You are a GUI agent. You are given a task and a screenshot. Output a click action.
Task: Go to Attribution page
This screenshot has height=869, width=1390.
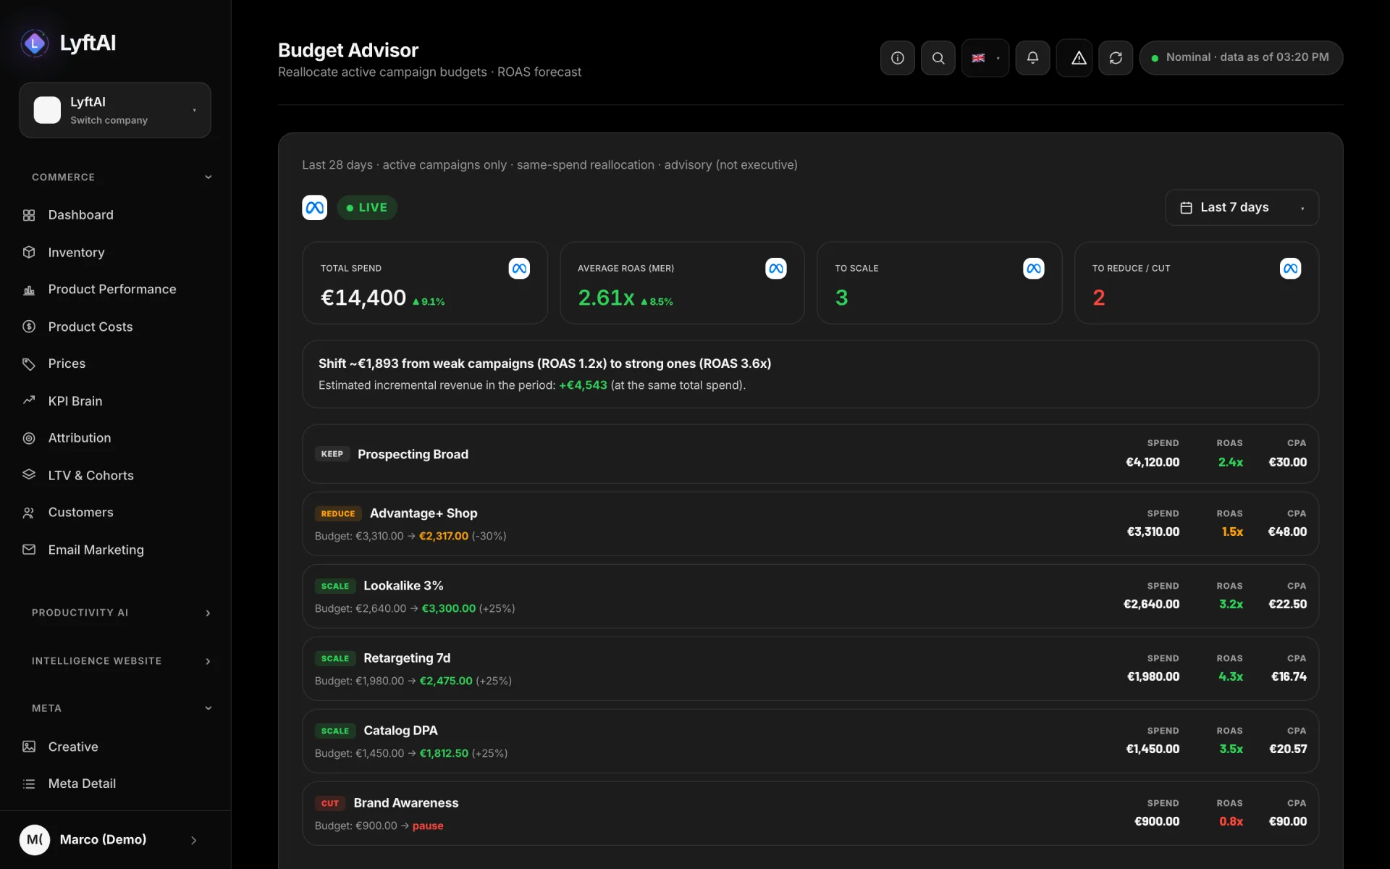(80, 438)
